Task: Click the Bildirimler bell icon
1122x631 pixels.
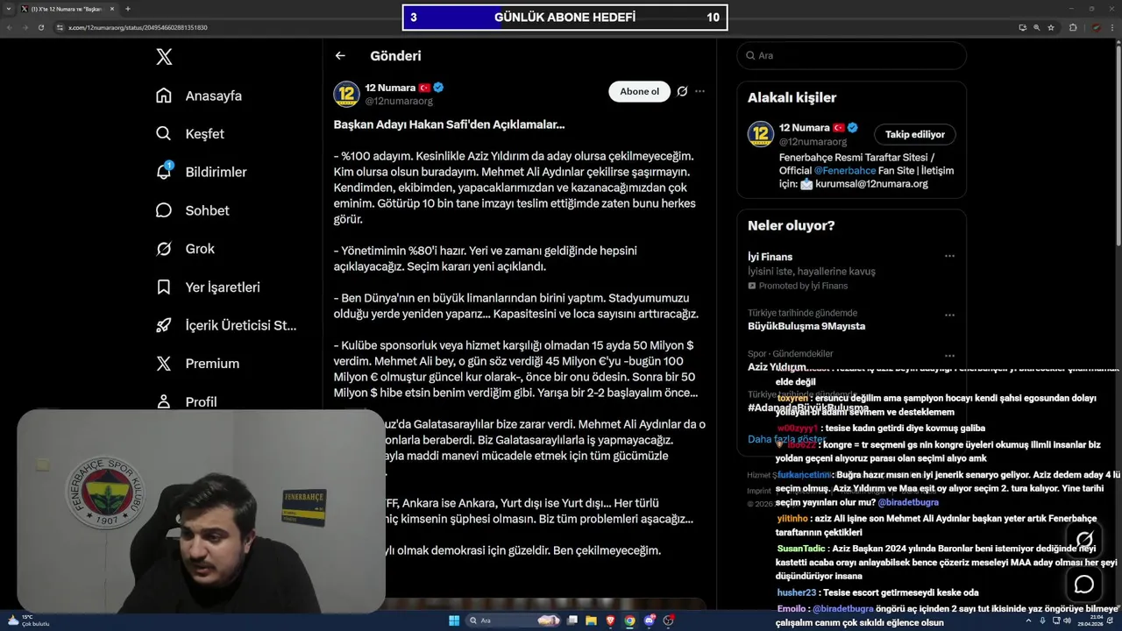Action: point(164,172)
